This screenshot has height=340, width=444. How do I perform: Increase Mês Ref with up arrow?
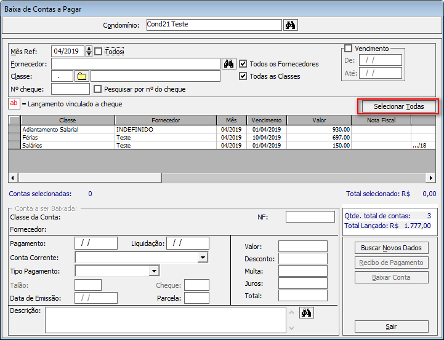coord(89,49)
